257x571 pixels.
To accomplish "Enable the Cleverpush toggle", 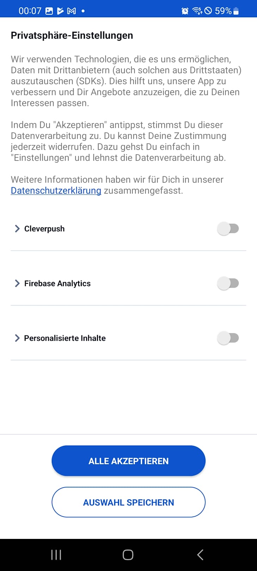I will coord(228,229).
